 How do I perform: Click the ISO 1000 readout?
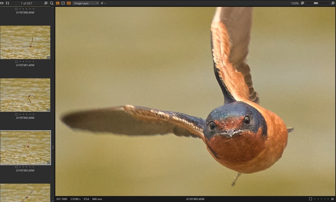coord(62,199)
